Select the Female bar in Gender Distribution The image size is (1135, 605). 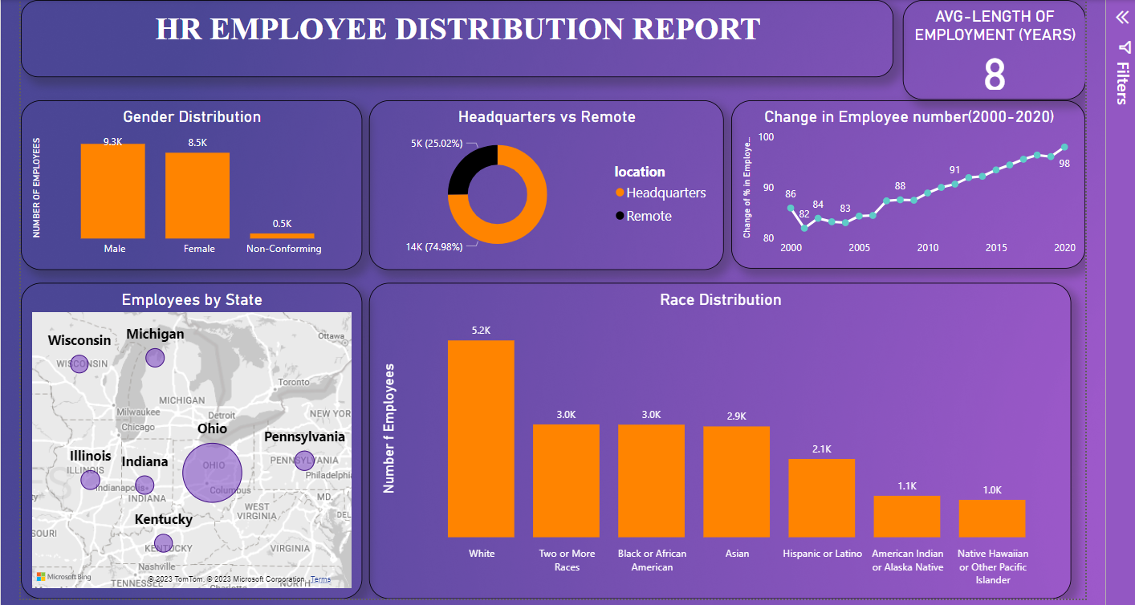(197, 195)
